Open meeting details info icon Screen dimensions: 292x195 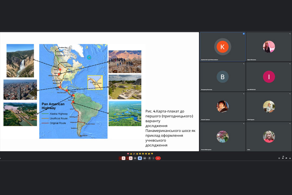coord(279,158)
